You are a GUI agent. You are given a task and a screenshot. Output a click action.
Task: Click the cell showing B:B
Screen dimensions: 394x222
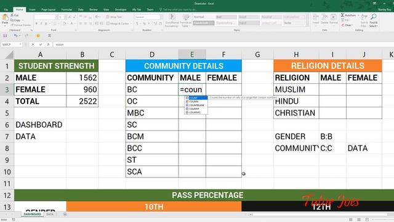coord(332,136)
